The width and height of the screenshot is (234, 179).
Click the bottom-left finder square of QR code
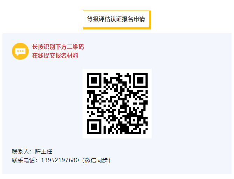tap(94, 127)
